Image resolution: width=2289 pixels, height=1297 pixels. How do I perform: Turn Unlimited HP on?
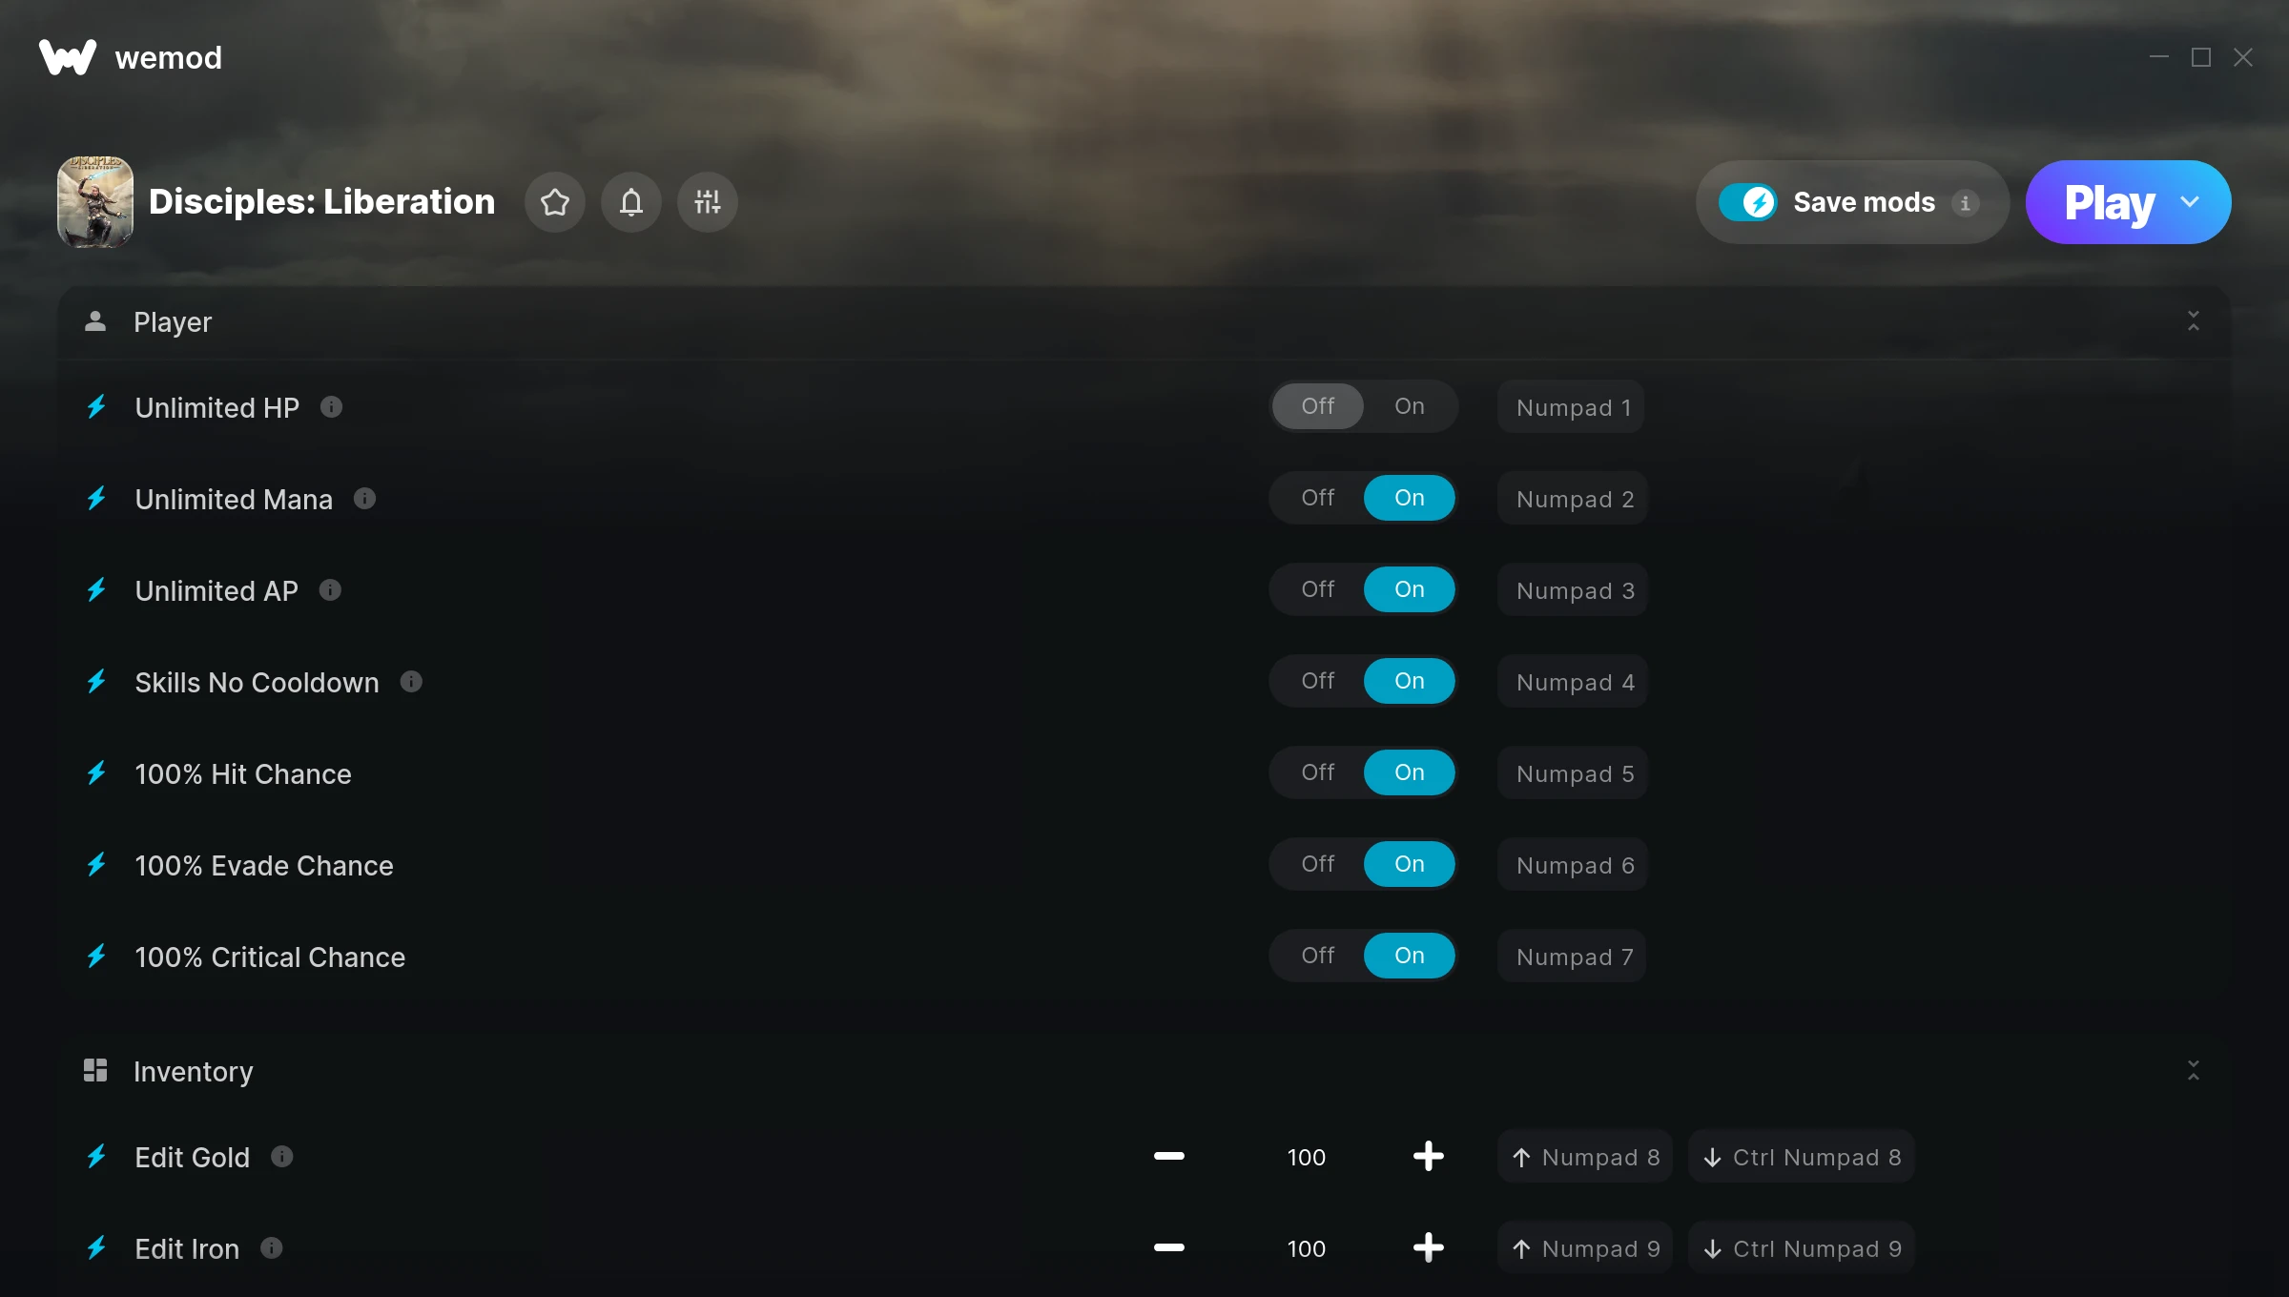[1410, 406]
